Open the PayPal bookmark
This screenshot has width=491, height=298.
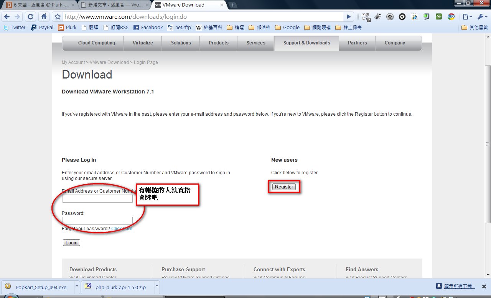click(42, 28)
